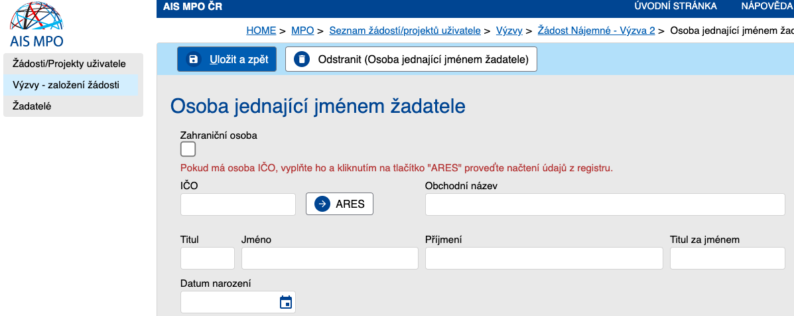The width and height of the screenshot is (794, 316).
Task: Follow the MPO breadcrumb link
Action: [x=302, y=31]
